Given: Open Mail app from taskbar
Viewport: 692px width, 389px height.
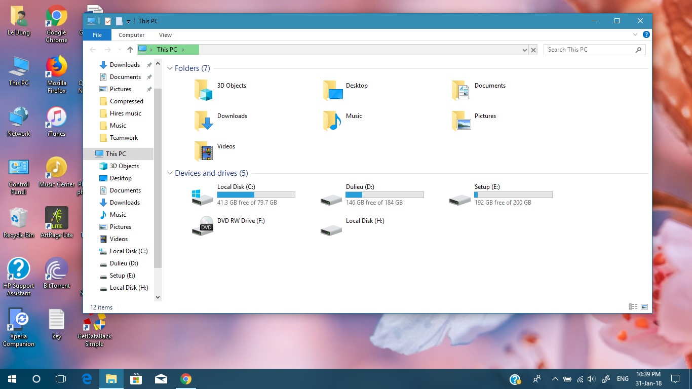Looking at the screenshot, I should [x=161, y=378].
